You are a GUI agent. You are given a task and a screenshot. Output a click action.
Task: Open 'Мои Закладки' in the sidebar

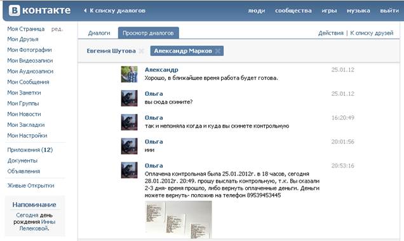pos(26,125)
